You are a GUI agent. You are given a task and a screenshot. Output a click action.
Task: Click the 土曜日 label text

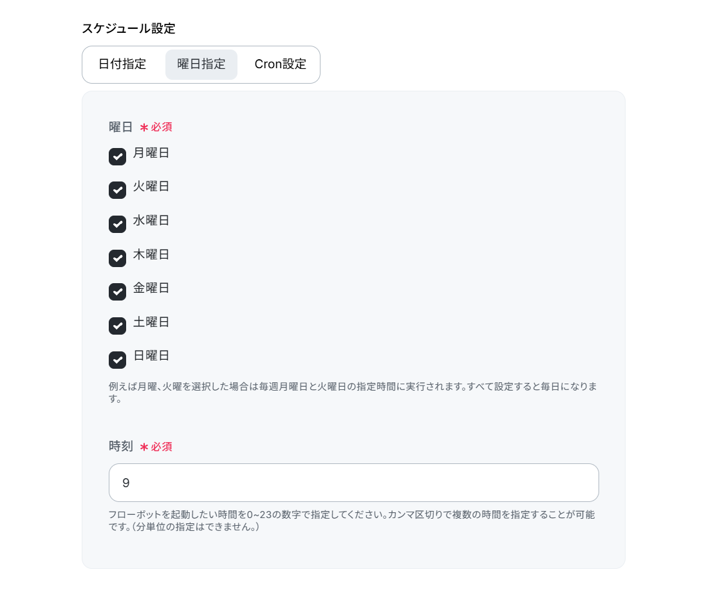[x=151, y=322]
